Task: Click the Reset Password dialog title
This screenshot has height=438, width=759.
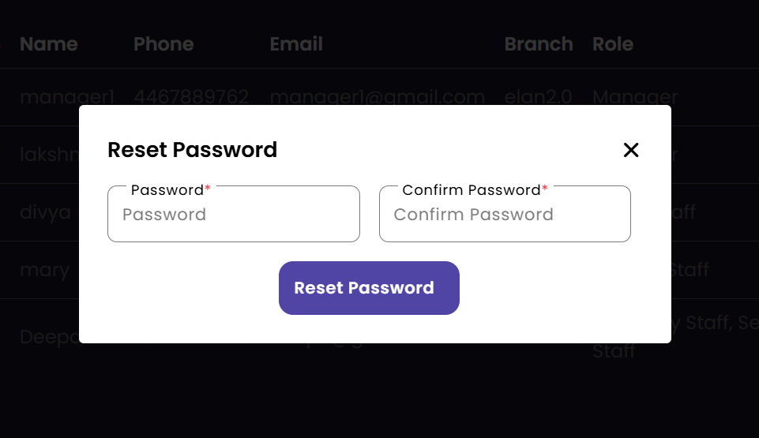Action: pos(192,150)
